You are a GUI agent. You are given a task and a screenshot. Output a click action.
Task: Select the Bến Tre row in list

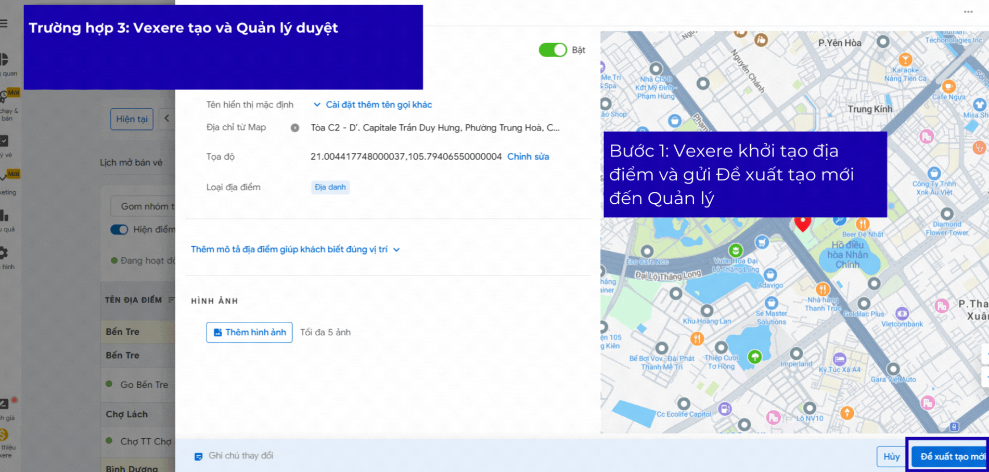(x=123, y=332)
